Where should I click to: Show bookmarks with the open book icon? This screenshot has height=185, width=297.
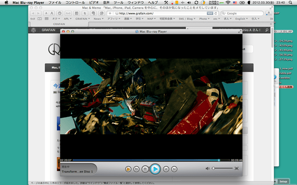39,18
